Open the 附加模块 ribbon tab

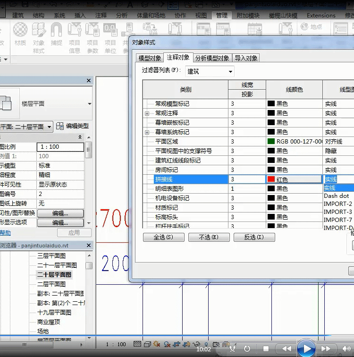(248, 15)
